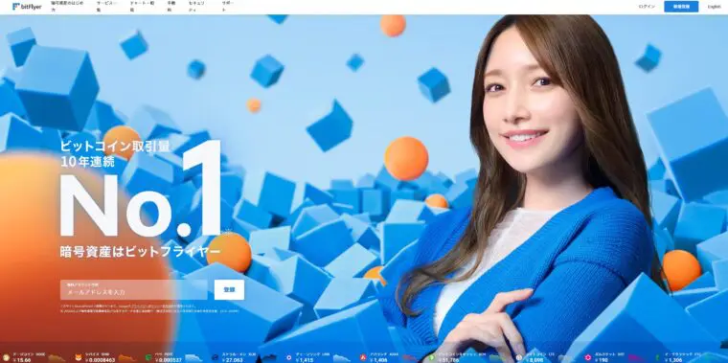Image resolution: width=728 pixels, height=363 pixels.
Task: Open the Chainlink price sparkline chart
Action: [x=342, y=358]
